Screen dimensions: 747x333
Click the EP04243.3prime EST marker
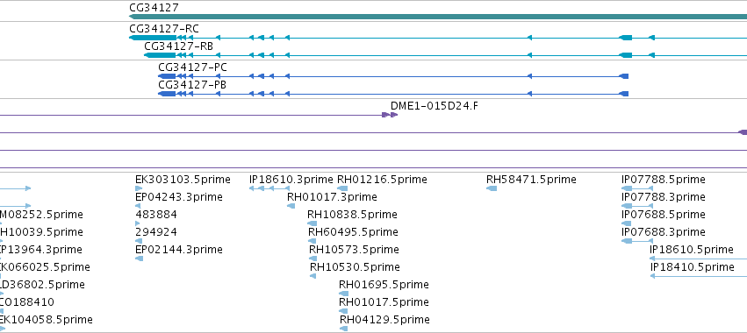(138, 206)
